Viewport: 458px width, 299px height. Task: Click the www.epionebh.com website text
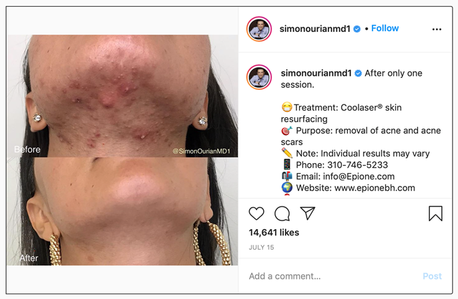click(375, 188)
